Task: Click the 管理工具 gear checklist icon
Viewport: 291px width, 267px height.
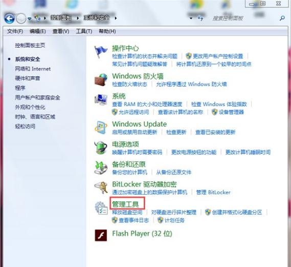Action: point(101,208)
